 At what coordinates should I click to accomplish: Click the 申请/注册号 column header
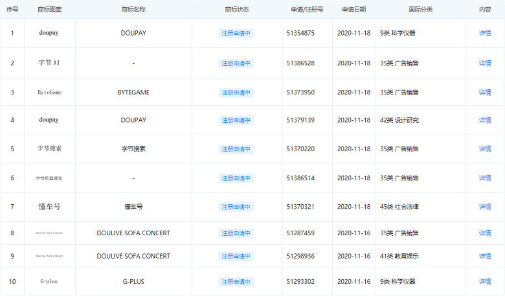(307, 10)
